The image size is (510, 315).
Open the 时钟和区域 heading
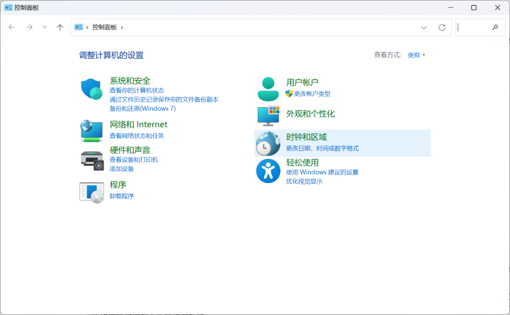point(307,137)
